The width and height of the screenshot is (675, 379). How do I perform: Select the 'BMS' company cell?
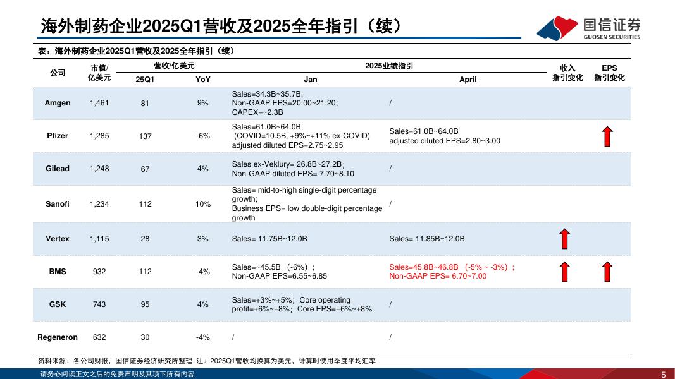pyautogui.click(x=58, y=272)
